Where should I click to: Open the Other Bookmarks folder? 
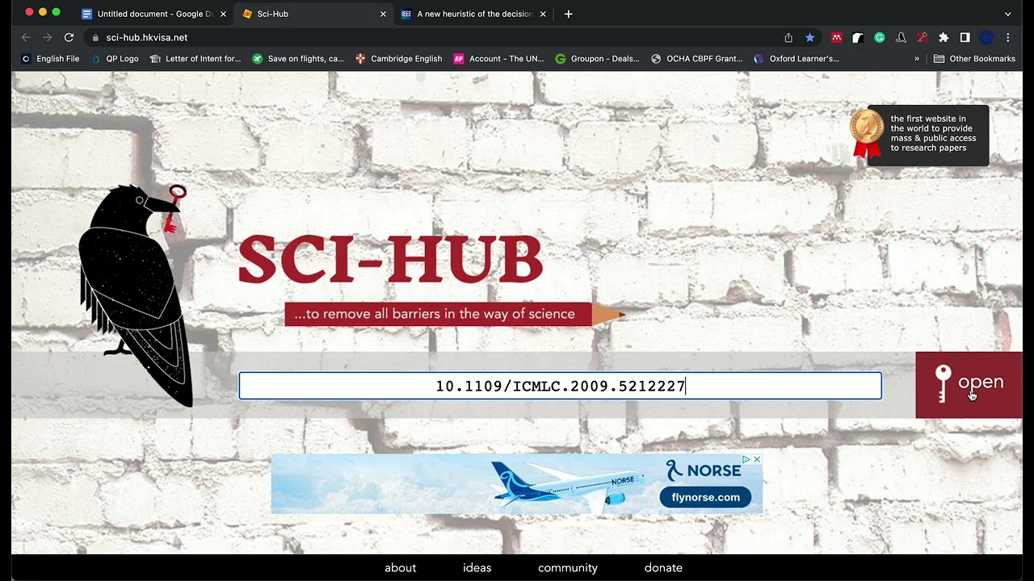(x=974, y=59)
